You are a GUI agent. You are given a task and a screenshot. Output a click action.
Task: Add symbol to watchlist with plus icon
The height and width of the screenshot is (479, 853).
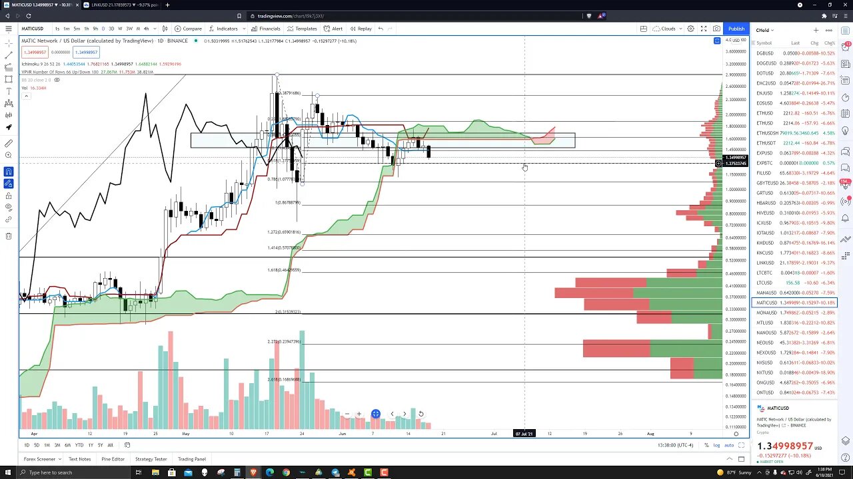coord(816,30)
